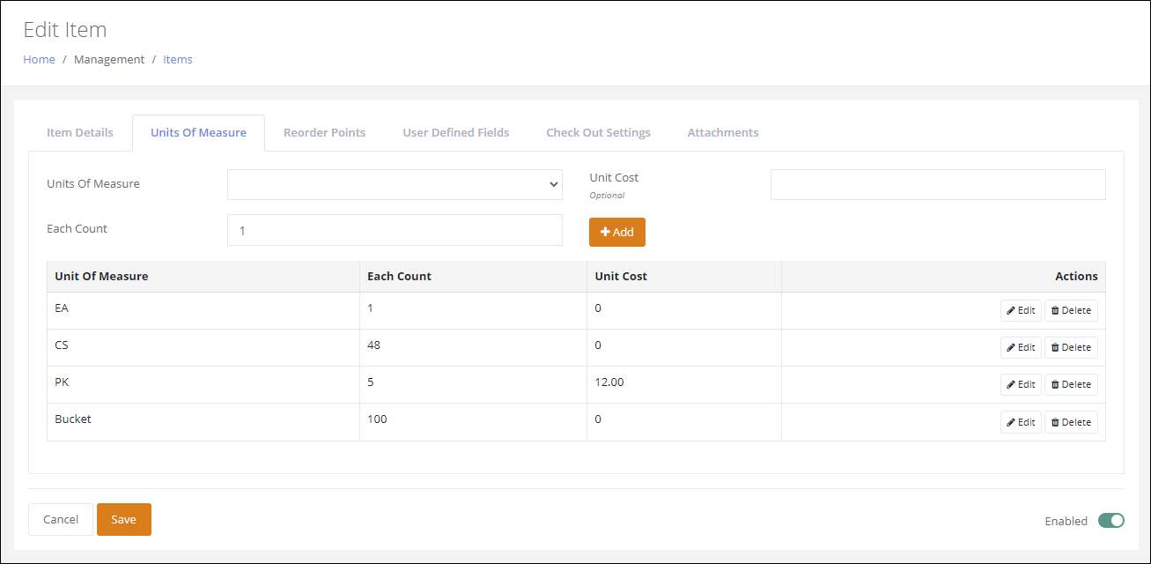Focus the Unit Cost input field
1151x564 pixels.
point(938,184)
